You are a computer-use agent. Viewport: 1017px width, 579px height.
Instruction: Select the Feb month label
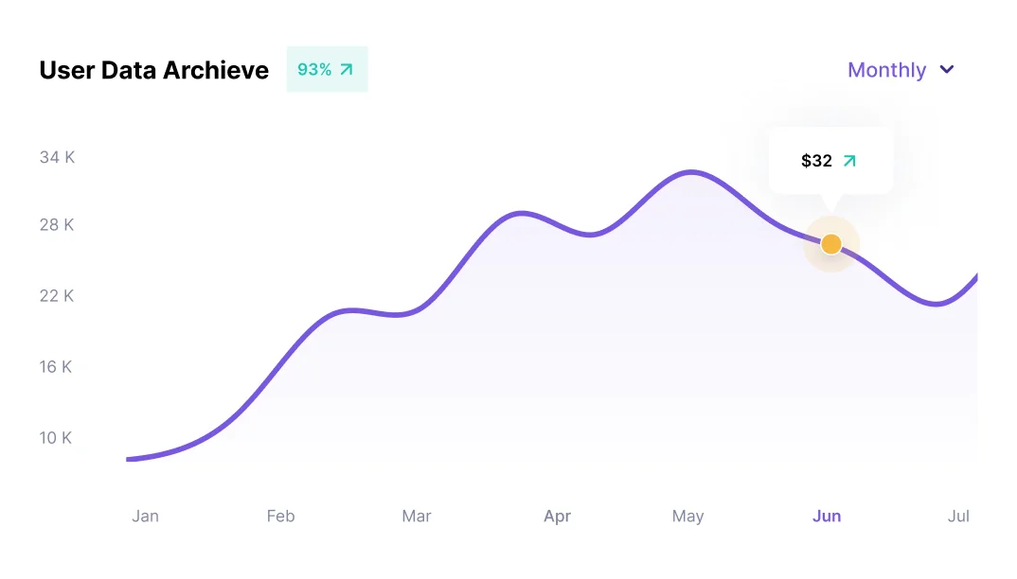280,516
